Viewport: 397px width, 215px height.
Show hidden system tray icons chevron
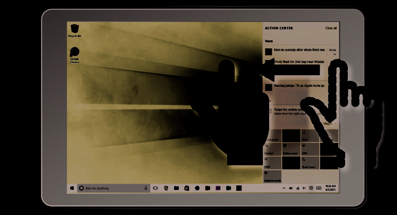(x=284, y=188)
